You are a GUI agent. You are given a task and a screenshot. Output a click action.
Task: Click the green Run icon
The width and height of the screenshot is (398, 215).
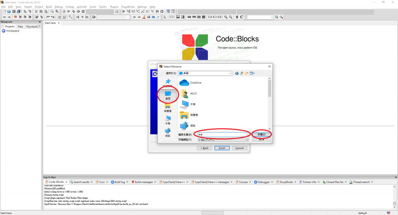click(68, 11)
